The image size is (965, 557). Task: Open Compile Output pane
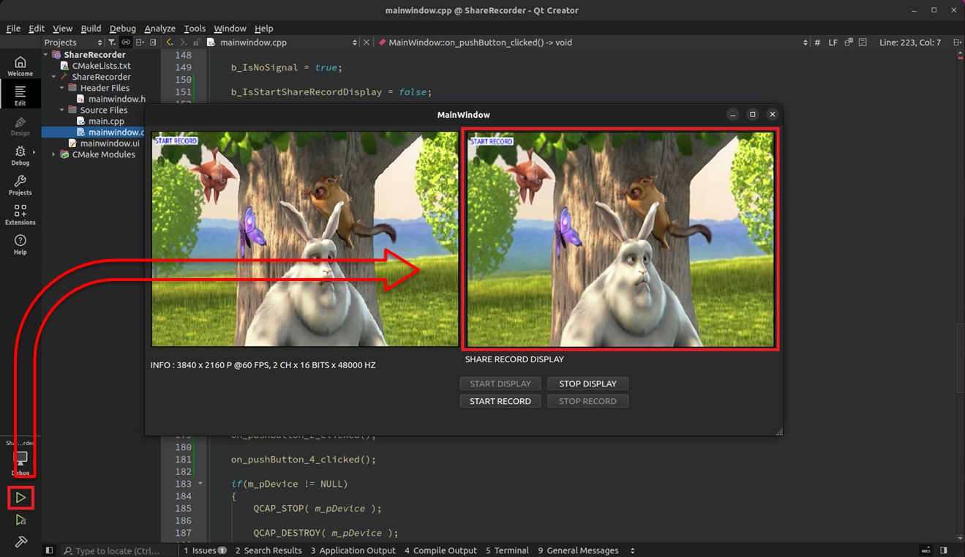[440, 550]
